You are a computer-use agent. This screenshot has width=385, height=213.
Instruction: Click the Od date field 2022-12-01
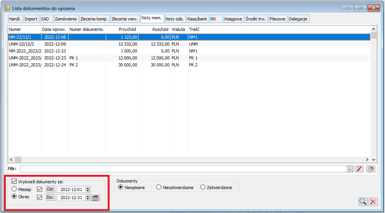(x=71, y=189)
